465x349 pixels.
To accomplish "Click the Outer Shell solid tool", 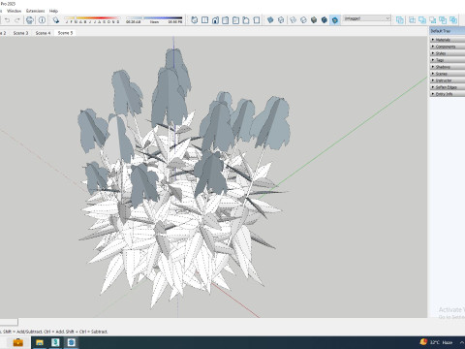I will [400, 20].
